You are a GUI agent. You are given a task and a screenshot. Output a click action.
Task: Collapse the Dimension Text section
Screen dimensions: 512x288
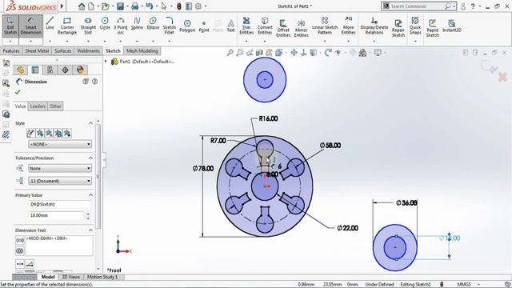point(90,230)
